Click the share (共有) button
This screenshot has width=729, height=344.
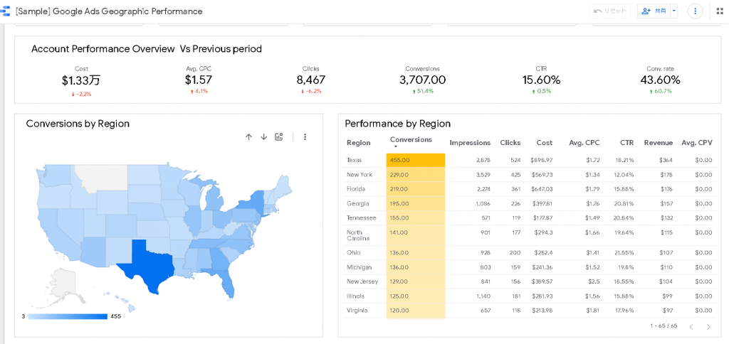coord(654,11)
